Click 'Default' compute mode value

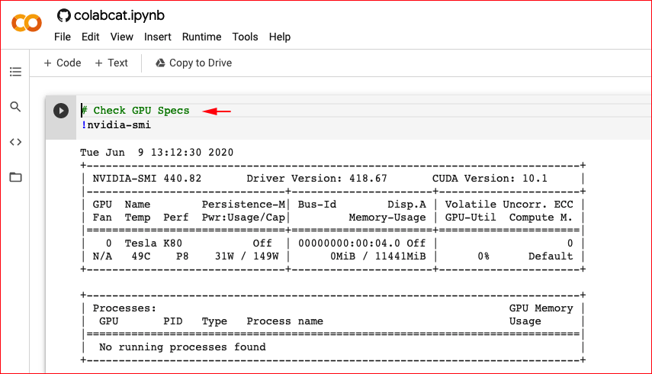pyautogui.click(x=551, y=256)
